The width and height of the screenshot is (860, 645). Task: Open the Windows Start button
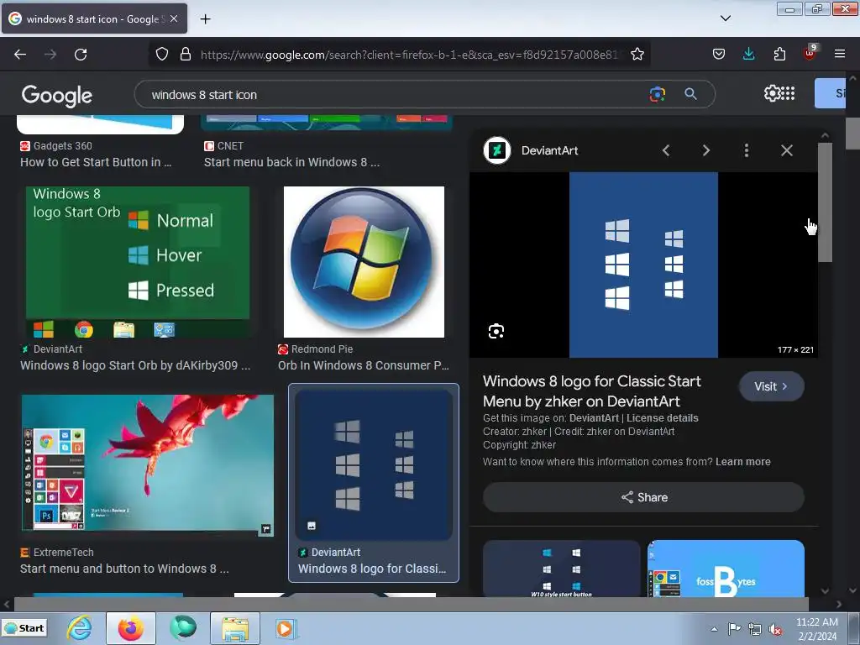(24, 628)
